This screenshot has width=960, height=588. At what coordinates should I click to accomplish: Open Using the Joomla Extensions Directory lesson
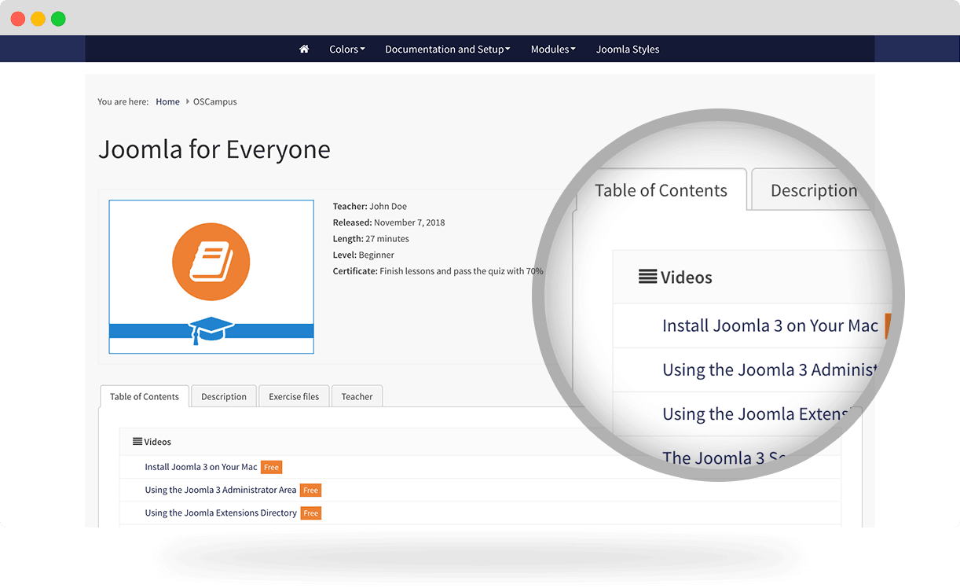click(x=221, y=513)
